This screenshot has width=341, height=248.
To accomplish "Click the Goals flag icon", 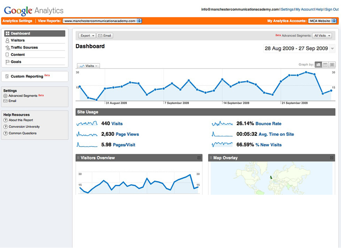I will [7, 62].
